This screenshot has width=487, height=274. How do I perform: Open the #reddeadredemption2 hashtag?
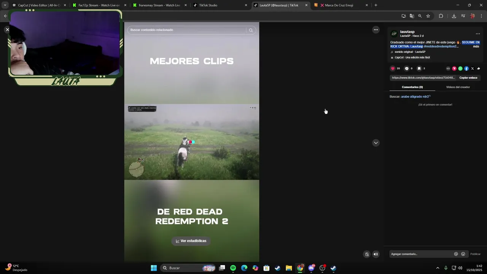(441, 46)
